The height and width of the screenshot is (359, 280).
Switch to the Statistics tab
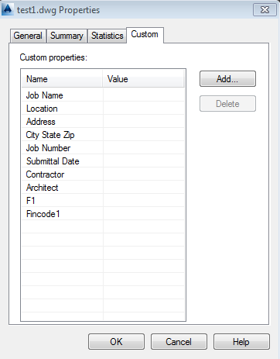(108, 36)
